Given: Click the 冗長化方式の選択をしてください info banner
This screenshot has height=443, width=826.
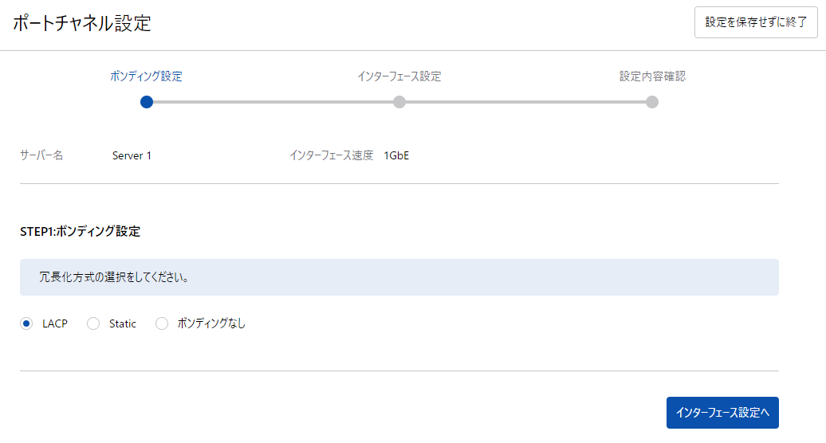Looking at the screenshot, I should (x=399, y=277).
